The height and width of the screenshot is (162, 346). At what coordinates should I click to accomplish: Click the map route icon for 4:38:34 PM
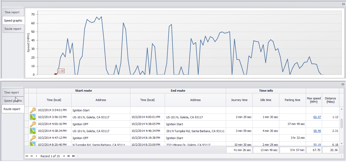(x=33, y=131)
